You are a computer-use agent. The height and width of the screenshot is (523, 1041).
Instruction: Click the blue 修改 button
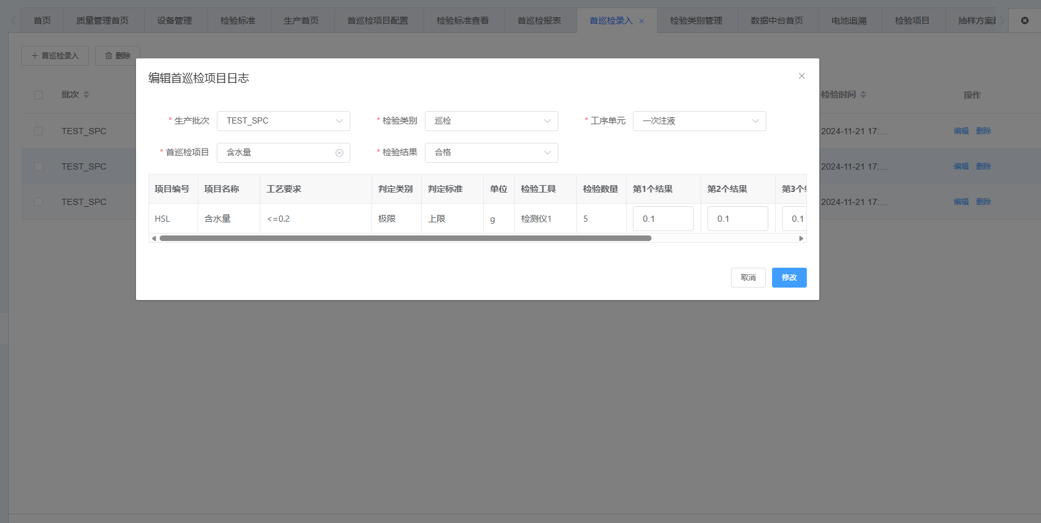(x=789, y=278)
